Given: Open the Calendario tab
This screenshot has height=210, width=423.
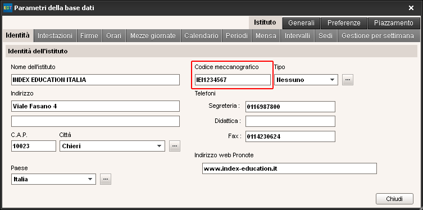Looking at the screenshot, I should pyautogui.click(x=201, y=36).
